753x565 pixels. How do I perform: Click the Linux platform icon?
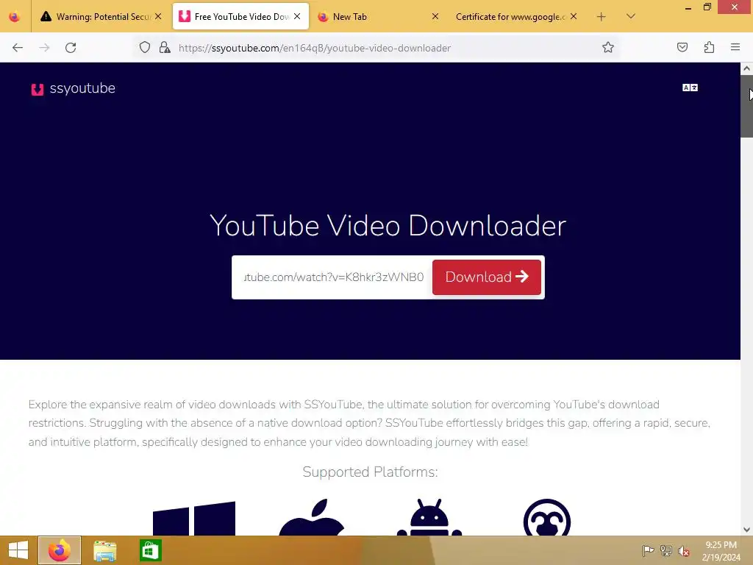(547, 517)
